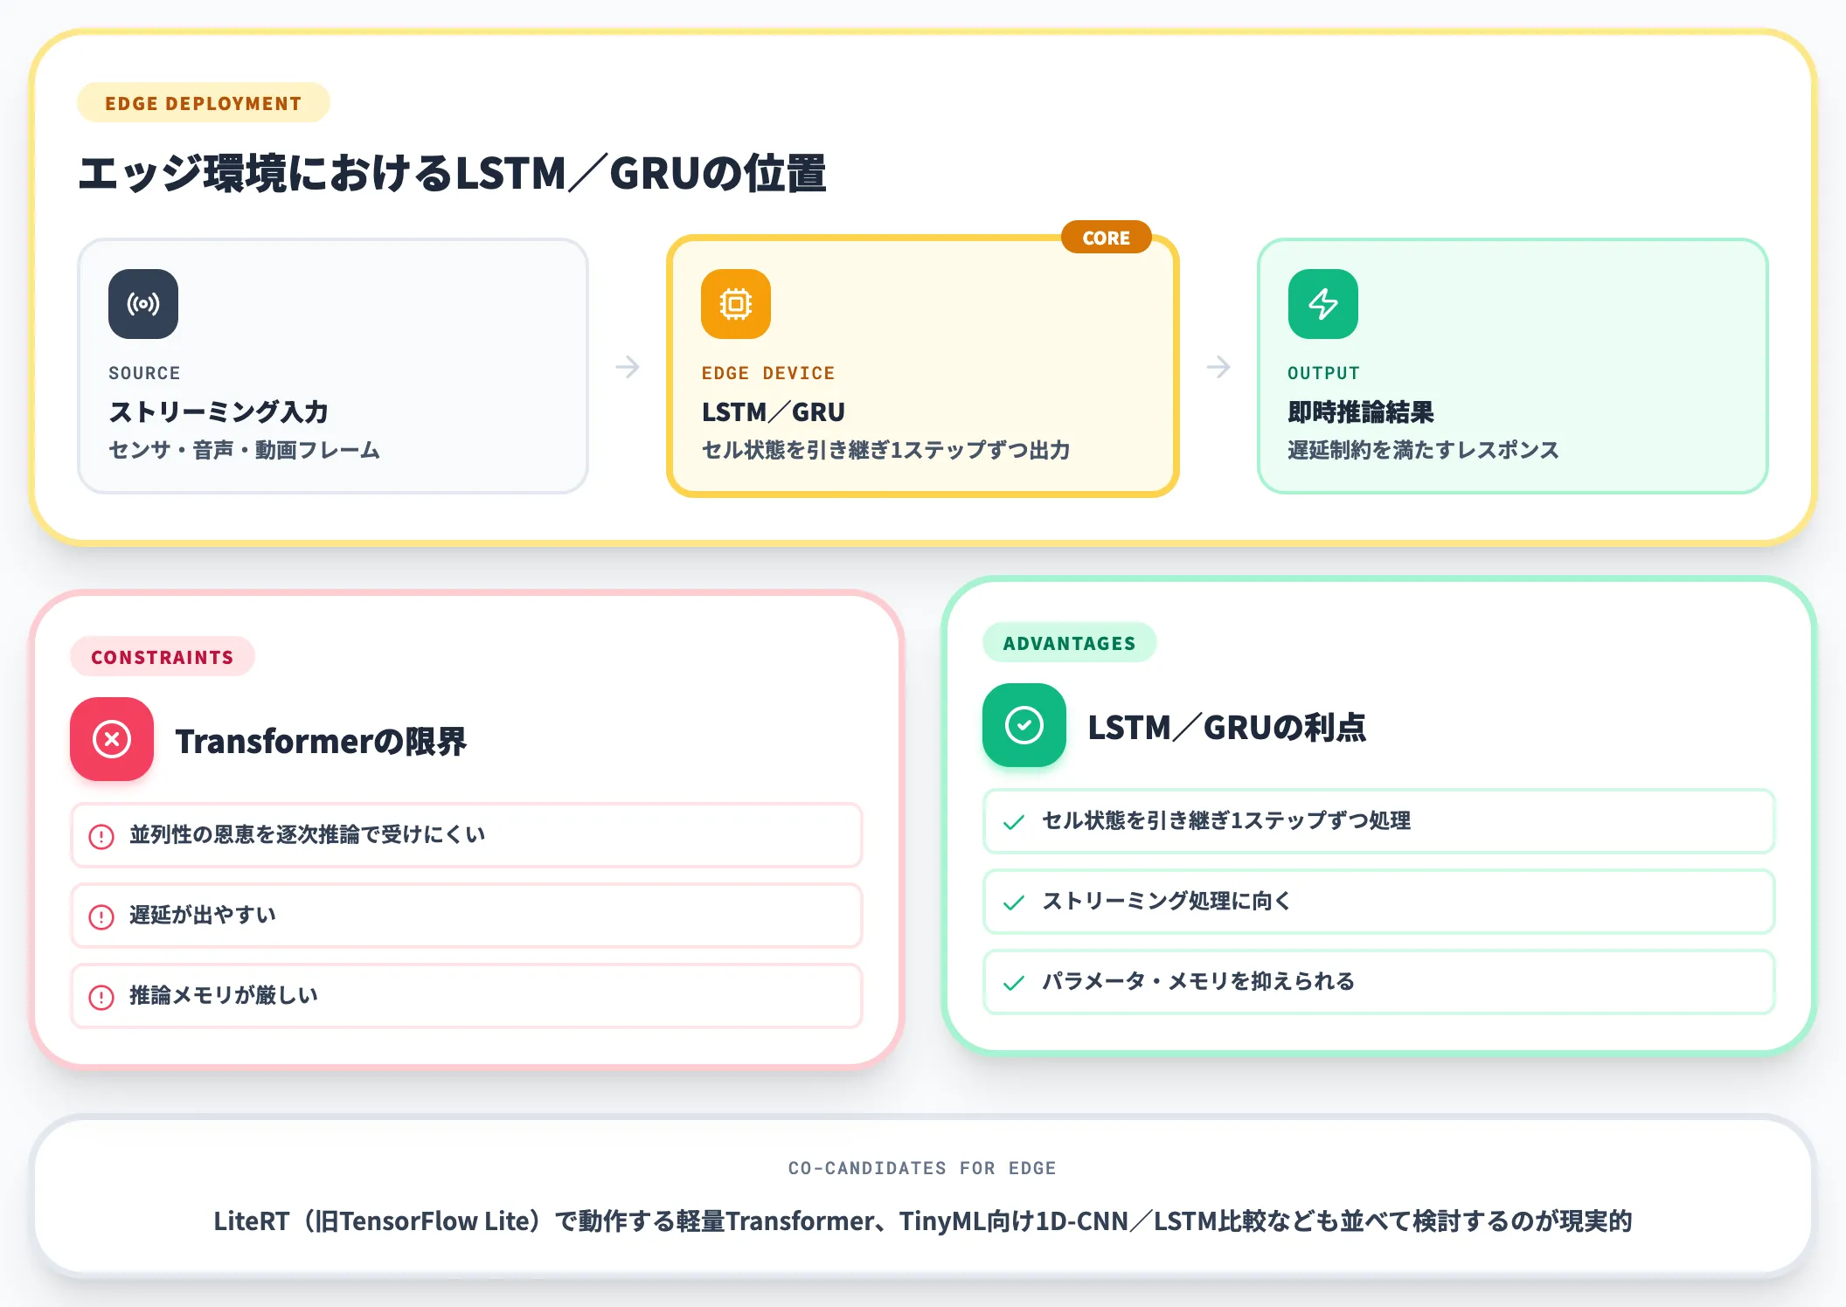
Task: Click the arrow between SOURCE and EDGE DEVICE cards
Action: point(628,367)
